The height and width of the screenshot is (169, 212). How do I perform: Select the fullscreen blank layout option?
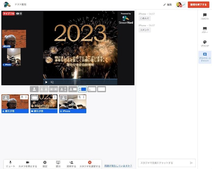[x=101, y=89]
